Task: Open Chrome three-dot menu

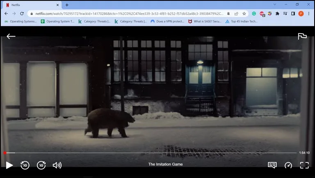Action: pos(309,14)
